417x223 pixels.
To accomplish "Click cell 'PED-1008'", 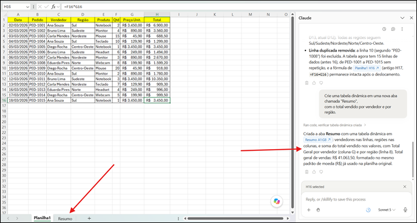I will [37, 62].
